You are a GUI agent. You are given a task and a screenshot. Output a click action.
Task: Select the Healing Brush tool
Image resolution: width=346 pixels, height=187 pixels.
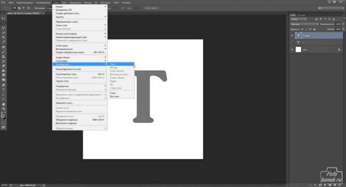pos(3,47)
